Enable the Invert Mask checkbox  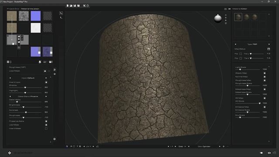pos(46,129)
